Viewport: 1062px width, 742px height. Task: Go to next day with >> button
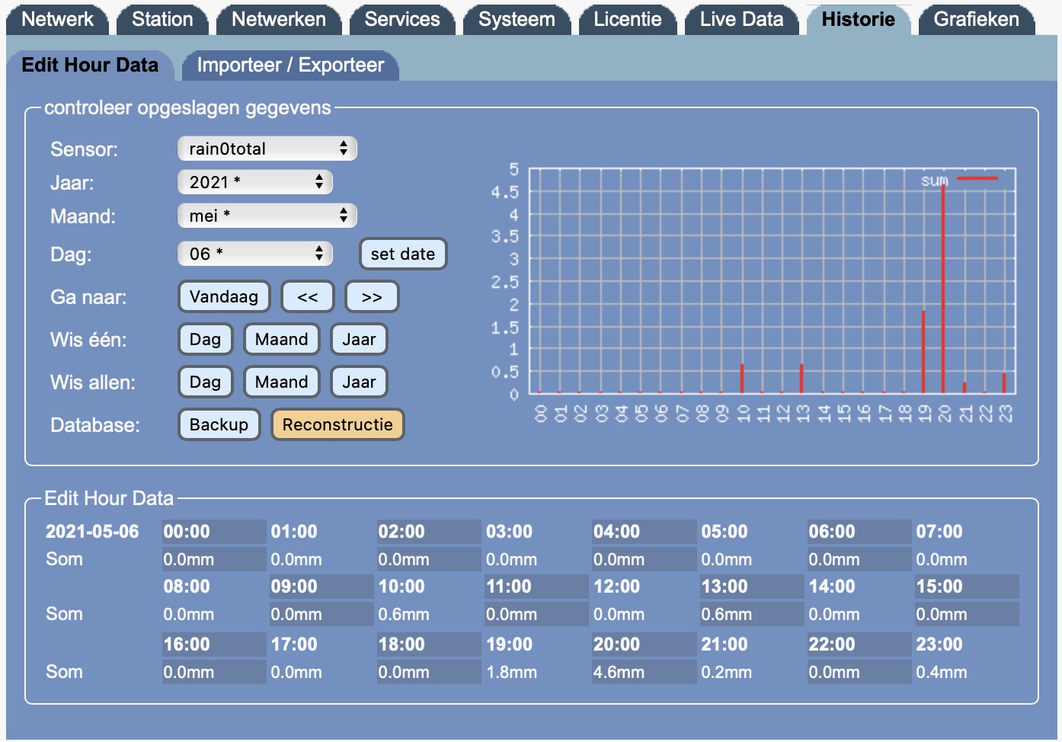(372, 296)
